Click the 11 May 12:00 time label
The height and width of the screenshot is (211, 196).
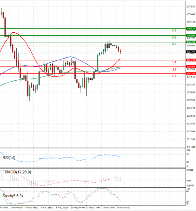[93, 208]
